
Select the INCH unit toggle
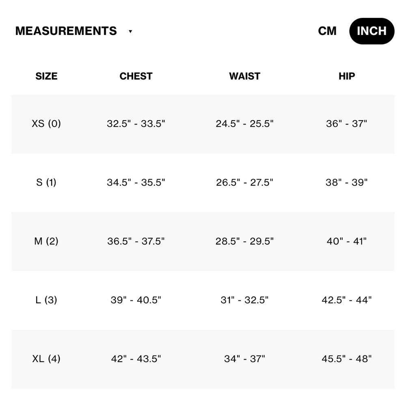pyautogui.click(x=372, y=31)
